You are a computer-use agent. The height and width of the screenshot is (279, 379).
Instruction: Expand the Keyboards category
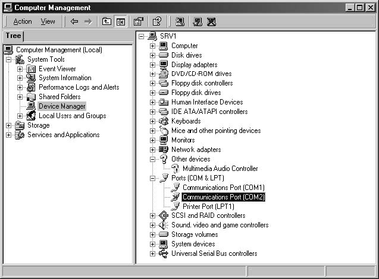[152, 121]
